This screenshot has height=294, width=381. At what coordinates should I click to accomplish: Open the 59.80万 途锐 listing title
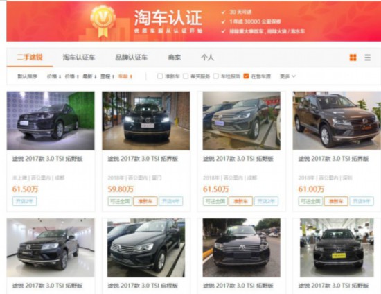143,159
